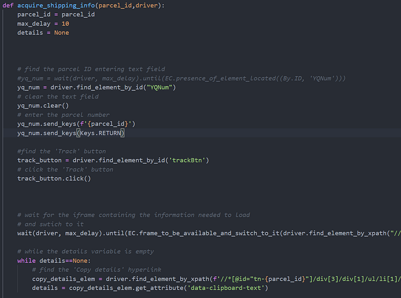Click 'None' on the details assignment line
Viewport: 401px width, 298px height.
(x=61, y=33)
